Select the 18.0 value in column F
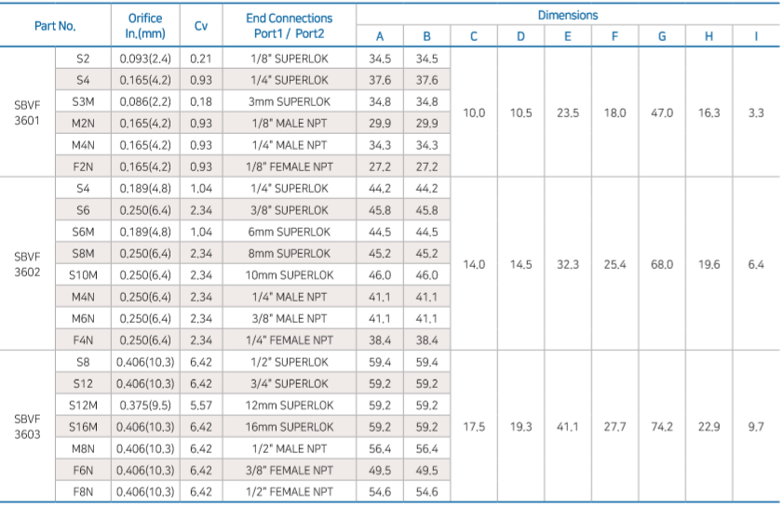Screen dimensions: 784x507 coord(615,113)
